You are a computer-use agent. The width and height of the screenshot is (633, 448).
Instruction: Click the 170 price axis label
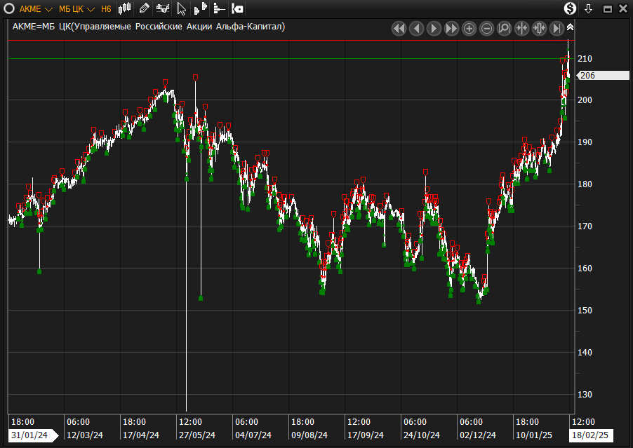point(585,226)
